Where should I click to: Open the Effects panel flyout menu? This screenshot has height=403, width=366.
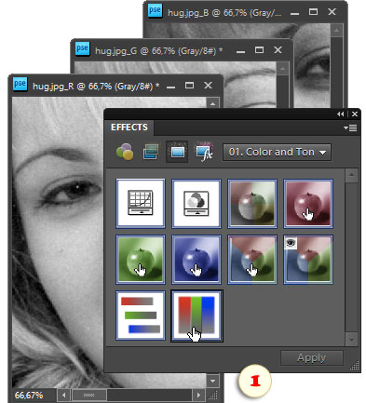click(x=350, y=128)
